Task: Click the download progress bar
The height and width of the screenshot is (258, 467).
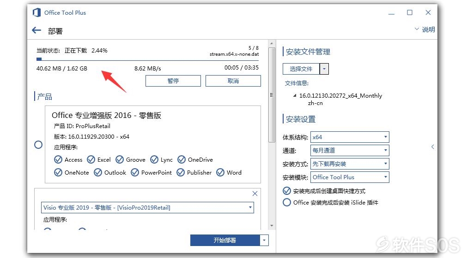Action: pyautogui.click(x=147, y=59)
